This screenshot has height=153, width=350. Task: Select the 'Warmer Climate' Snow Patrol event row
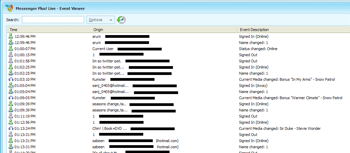pyautogui.click(x=290, y=98)
